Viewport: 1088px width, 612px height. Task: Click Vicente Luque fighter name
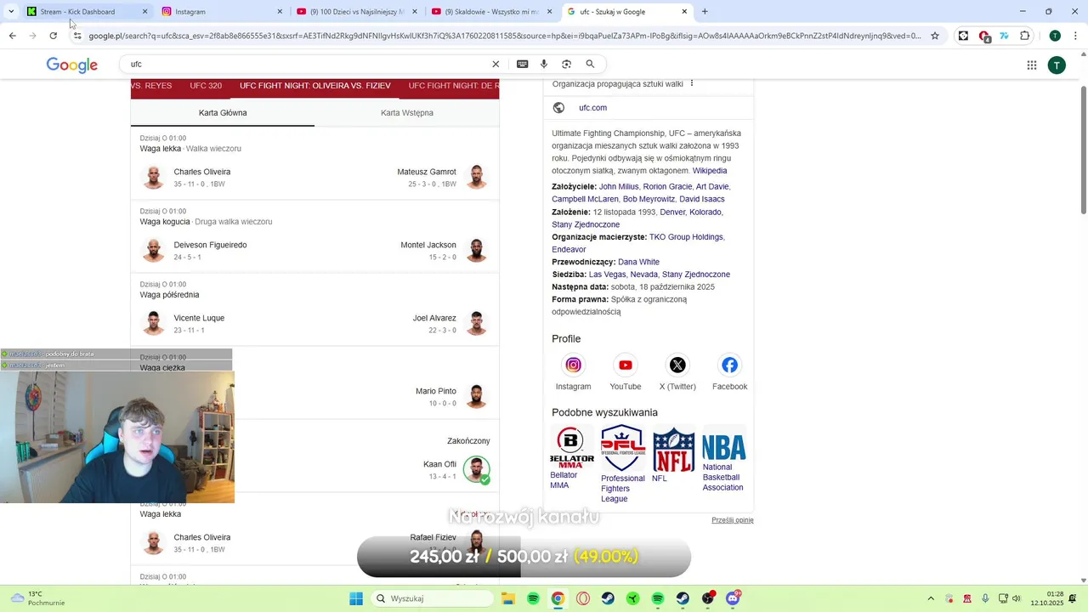199,318
